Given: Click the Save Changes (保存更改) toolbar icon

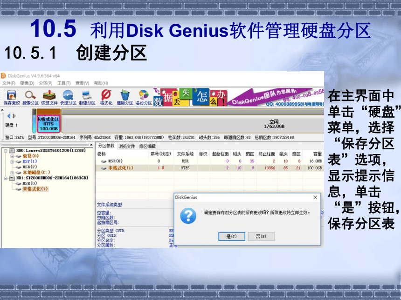Looking at the screenshot, I should click(x=12, y=98).
